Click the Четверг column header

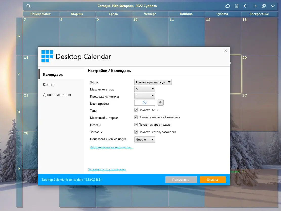coord(150,14)
